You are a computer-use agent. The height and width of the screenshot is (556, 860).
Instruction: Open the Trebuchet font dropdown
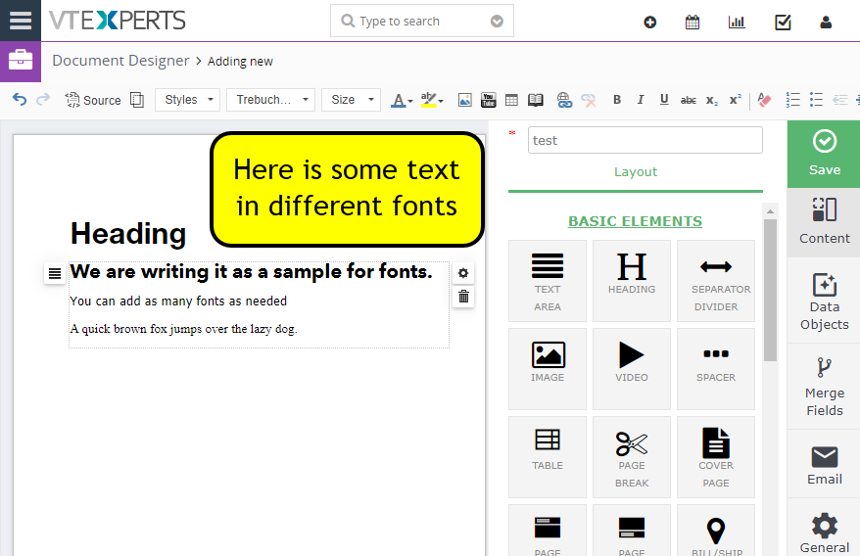271,100
